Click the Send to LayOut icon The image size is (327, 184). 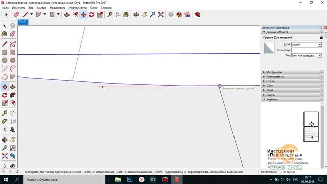pos(188,15)
